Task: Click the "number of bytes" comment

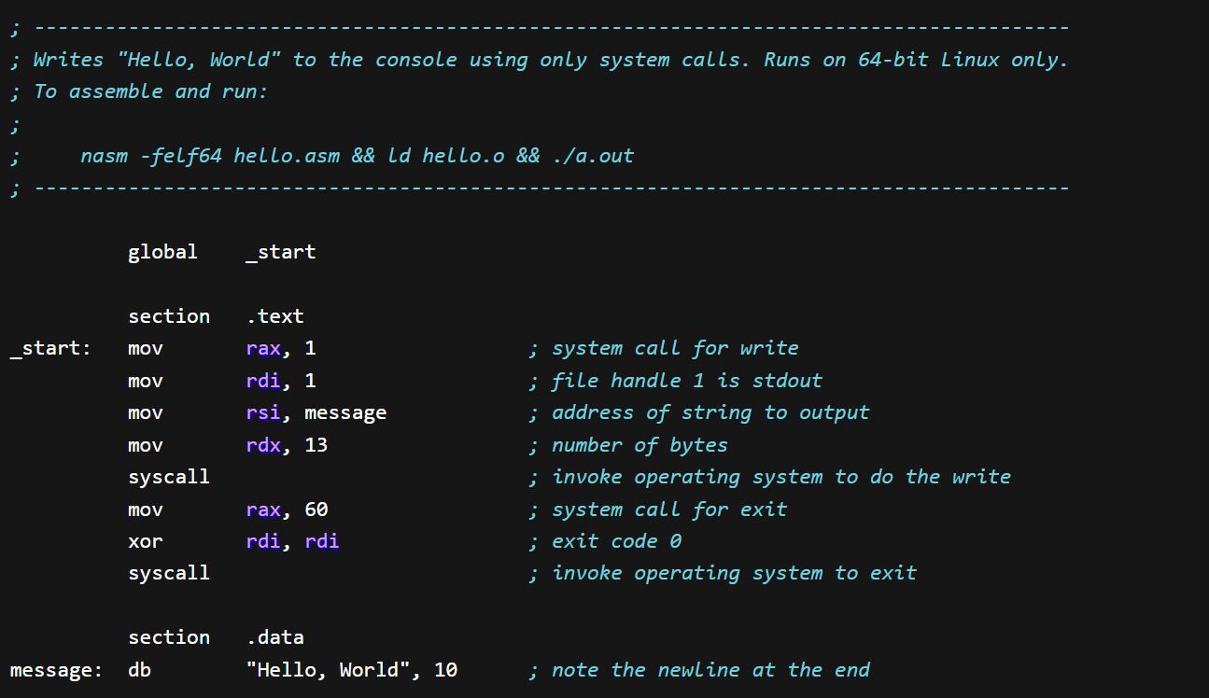Action: [x=640, y=445]
